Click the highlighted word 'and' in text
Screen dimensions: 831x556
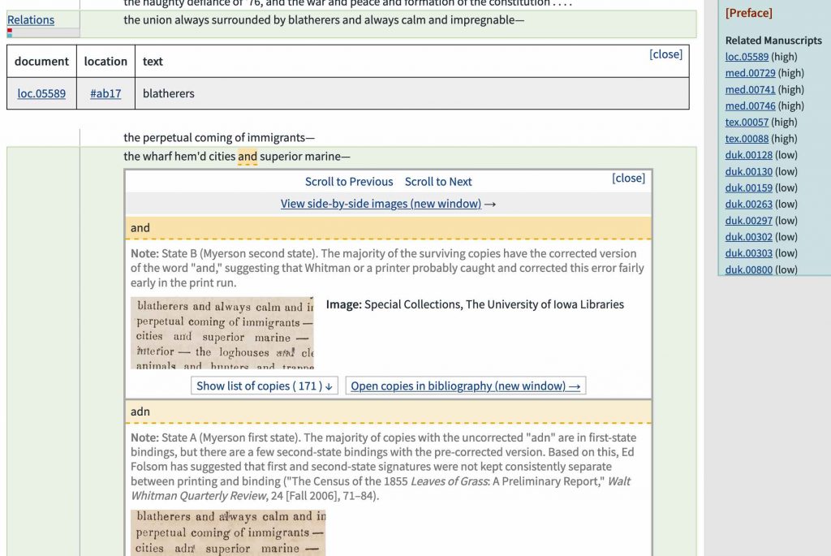click(248, 157)
